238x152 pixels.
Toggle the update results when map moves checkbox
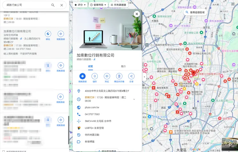click(4, 151)
